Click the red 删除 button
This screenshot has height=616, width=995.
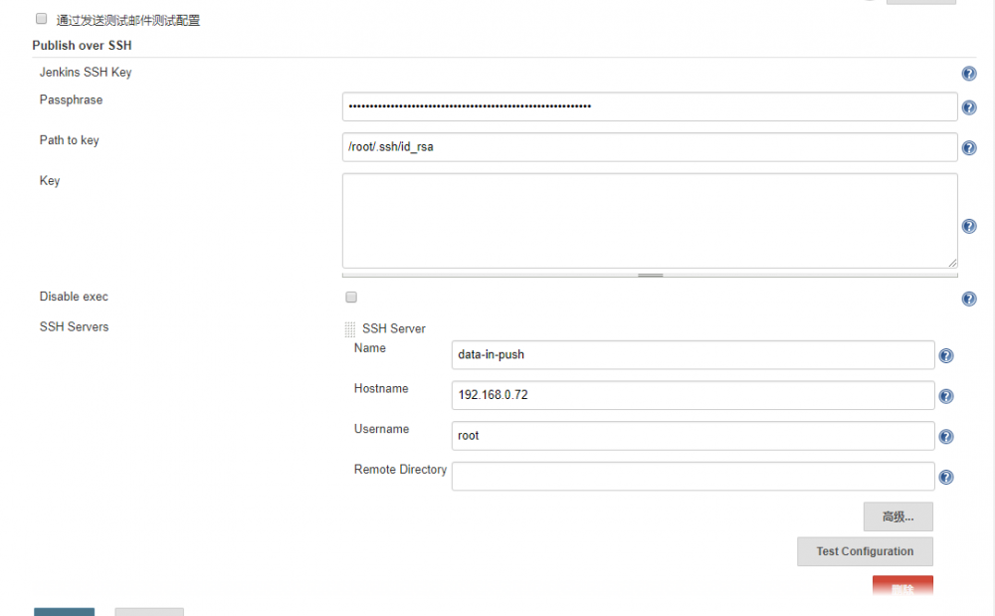902,588
